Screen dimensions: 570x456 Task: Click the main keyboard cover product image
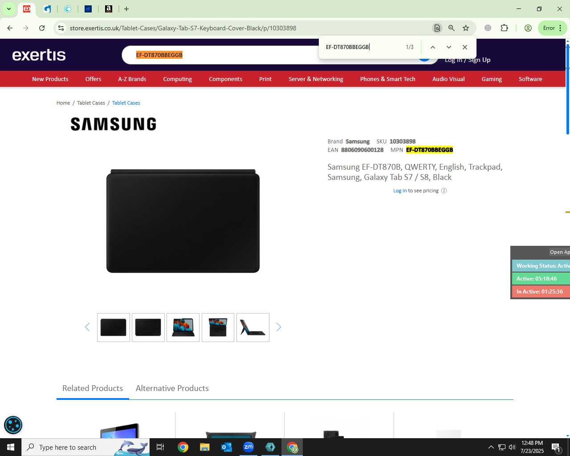(183, 221)
